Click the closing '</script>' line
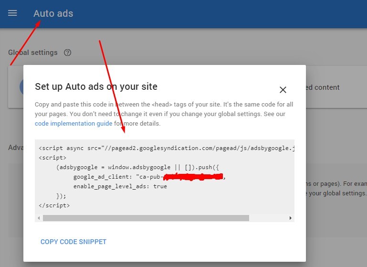Screen dimensions: 367x267 point(54,205)
